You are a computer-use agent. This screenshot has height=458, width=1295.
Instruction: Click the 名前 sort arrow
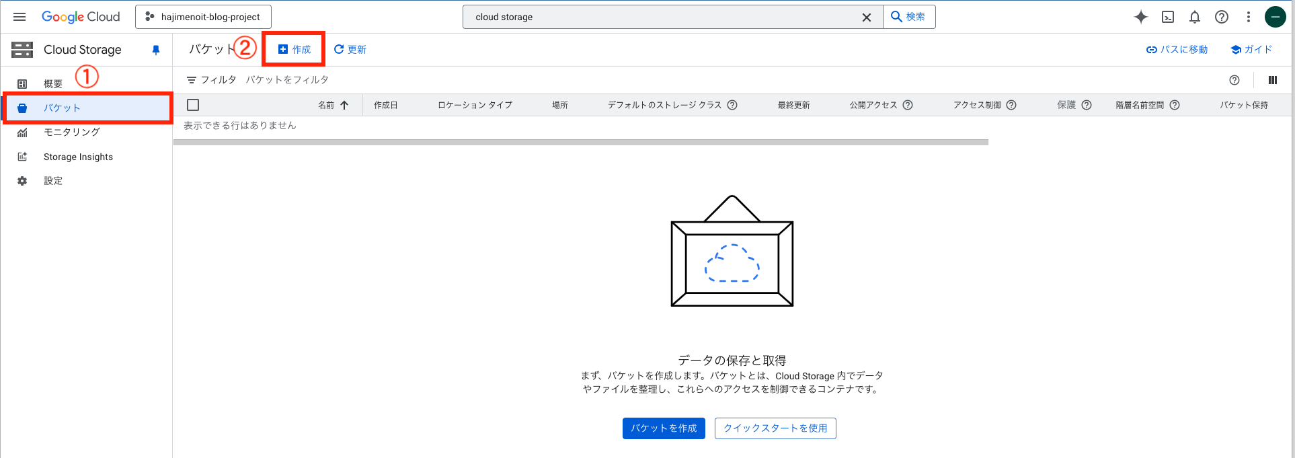click(x=344, y=105)
